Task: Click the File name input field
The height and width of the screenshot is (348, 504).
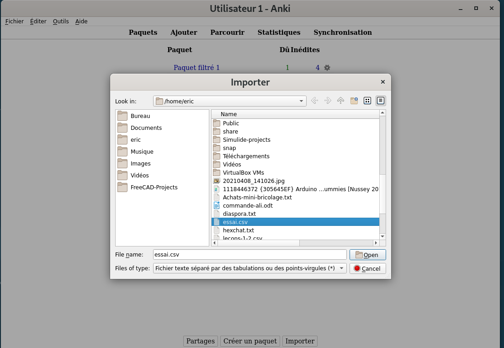Action: click(249, 255)
